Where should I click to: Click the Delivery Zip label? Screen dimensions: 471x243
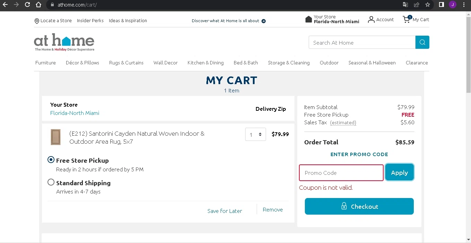[x=271, y=109]
